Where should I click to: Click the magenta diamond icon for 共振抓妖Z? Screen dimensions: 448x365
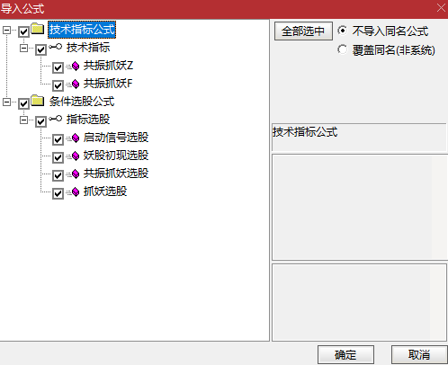pyautogui.click(x=76, y=66)
